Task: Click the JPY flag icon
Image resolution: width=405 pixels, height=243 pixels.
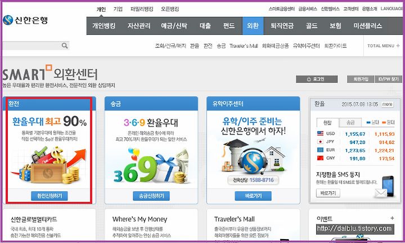Action: (320, 142)
